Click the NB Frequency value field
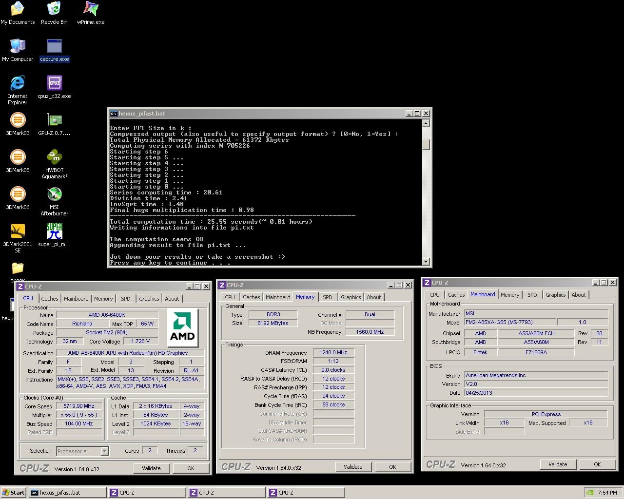The width and height of the screenshot is (624, 499). [x=370, y=332]
